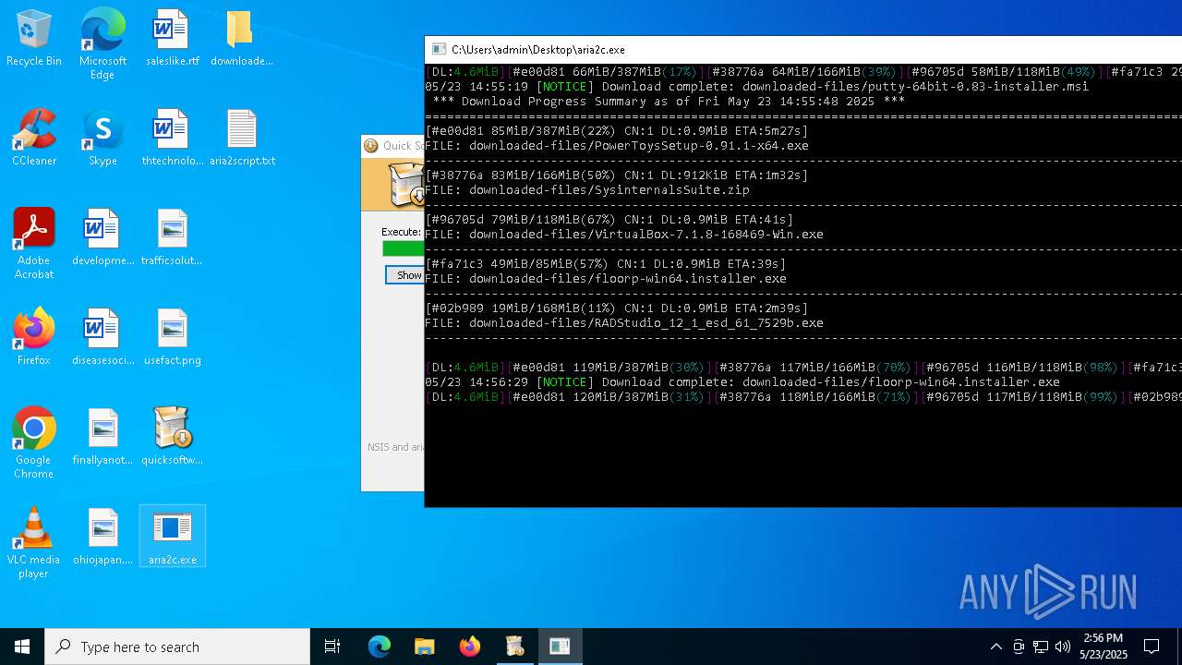Select the aria2c.exe desktop icon
The width and height of the screenshot is (1182, 665).
172,538
